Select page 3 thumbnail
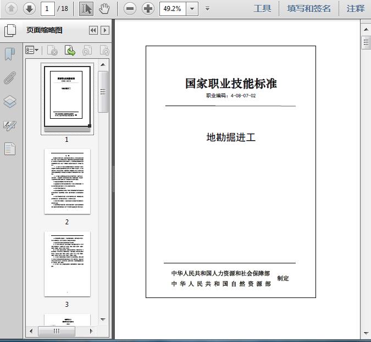 [x=67, y=264]
